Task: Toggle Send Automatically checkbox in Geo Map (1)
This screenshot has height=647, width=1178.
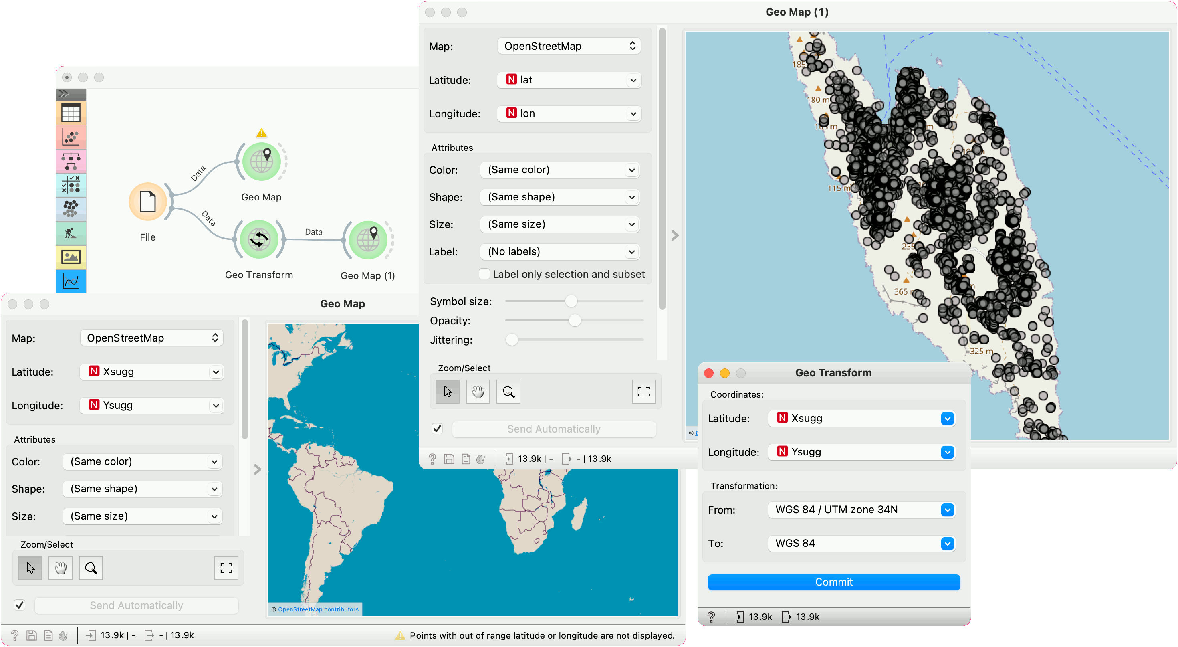Action: [437, 429]
